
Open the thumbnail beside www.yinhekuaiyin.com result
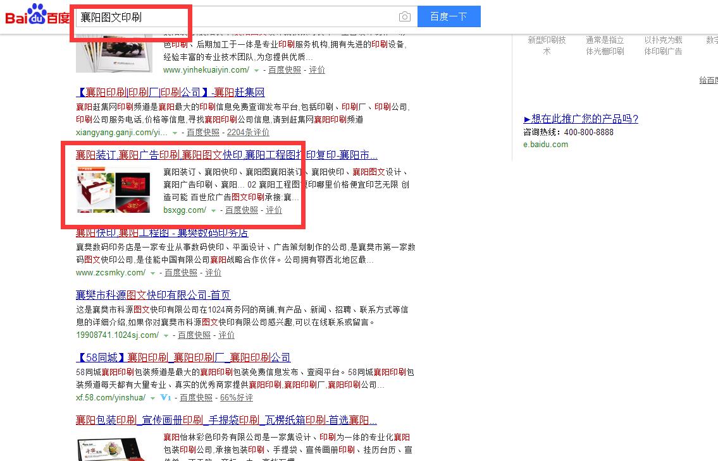click(114, 54)
